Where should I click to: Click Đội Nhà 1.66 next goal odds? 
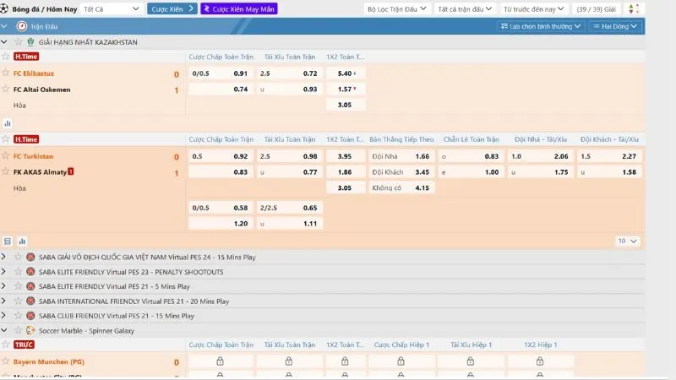coord(401,156)
